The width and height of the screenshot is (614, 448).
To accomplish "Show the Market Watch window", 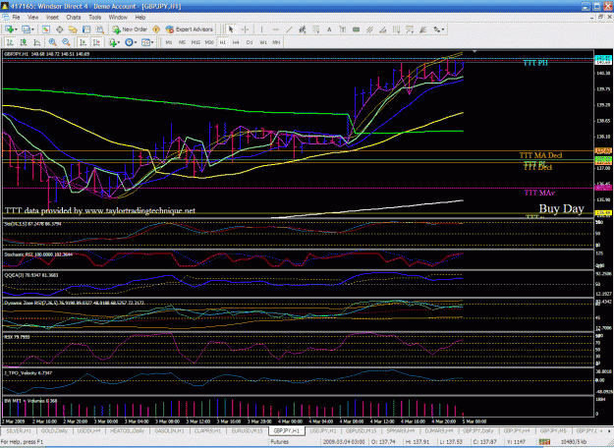I will coord(46,29).
